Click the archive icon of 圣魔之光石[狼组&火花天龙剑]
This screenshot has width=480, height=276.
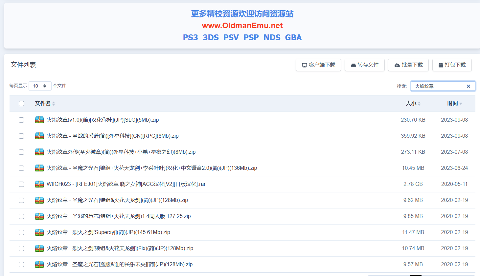click(x=39, y=200)
